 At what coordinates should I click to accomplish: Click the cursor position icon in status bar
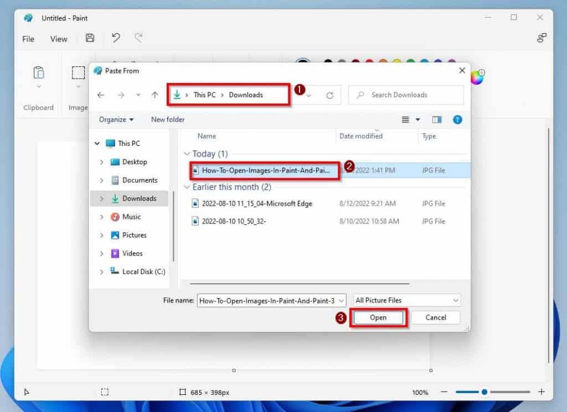pos(27,392)
